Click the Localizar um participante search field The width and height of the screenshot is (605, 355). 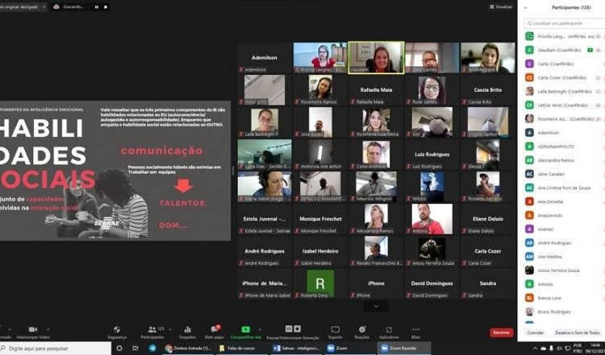click(563, 23)
